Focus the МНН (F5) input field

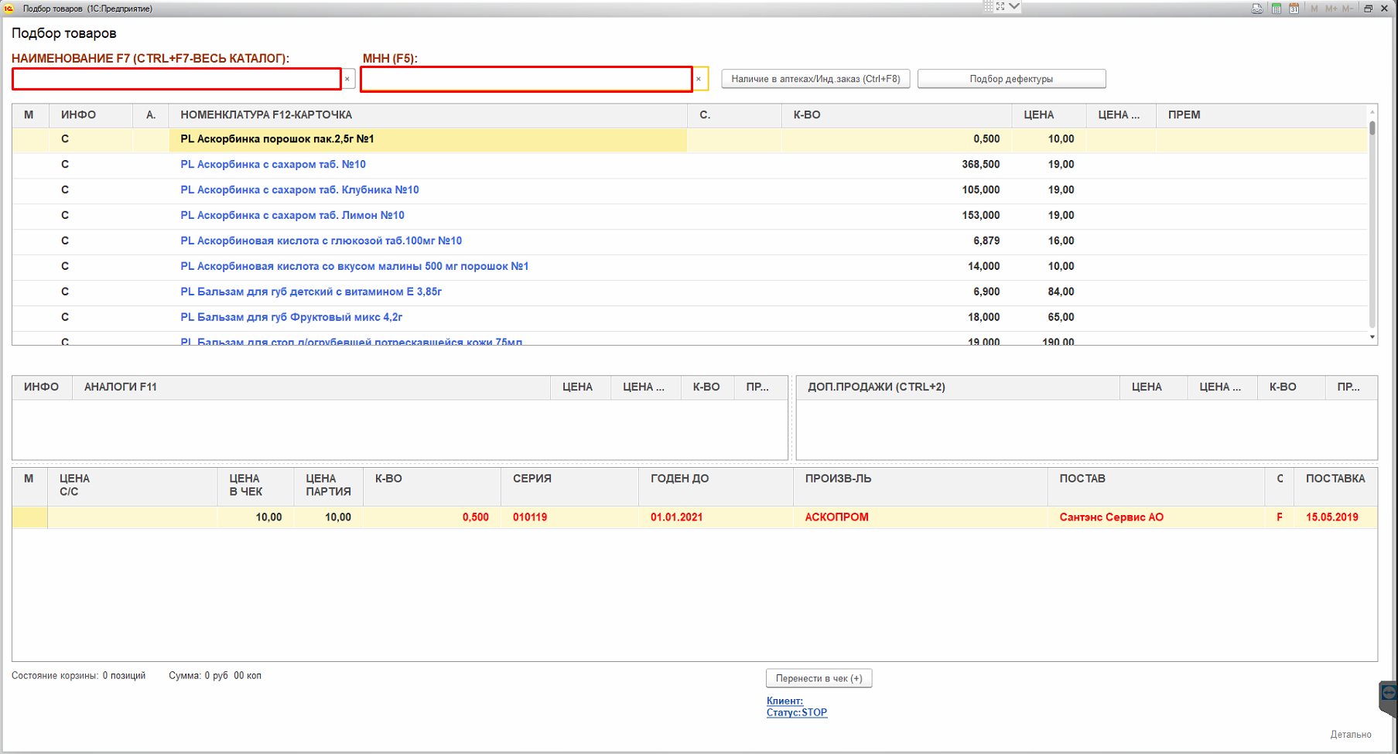pyautogui.click(x=526, y=79)
